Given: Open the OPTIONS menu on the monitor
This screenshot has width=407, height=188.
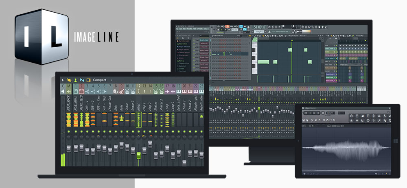Looking at the screenshot, I should click(x=200, y=28).
